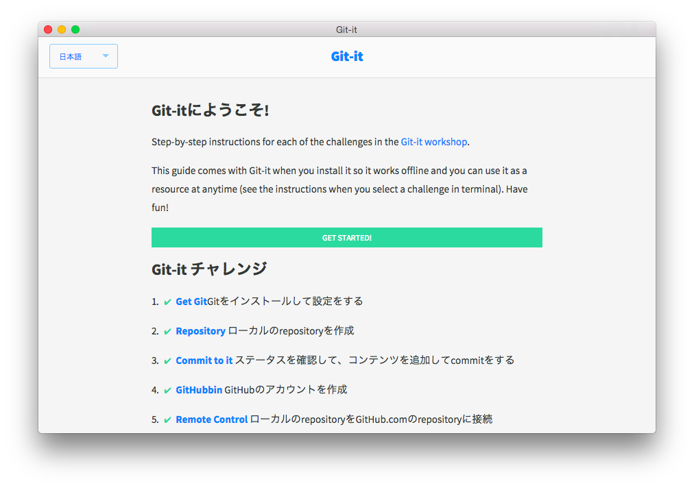
Task: Click the Git-it header logo
Action: coord(346,56)
